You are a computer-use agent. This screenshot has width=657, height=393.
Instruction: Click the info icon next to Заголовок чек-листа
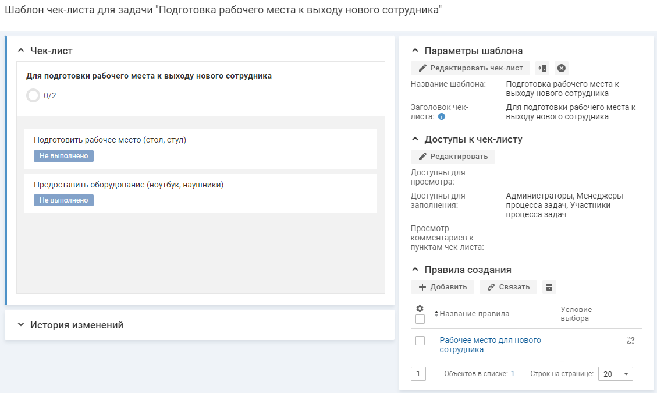pos(442,116)
